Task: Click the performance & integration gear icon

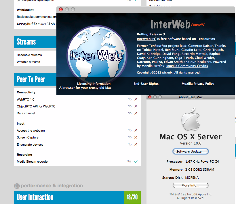Action: pyautogui.click(x=17, y=186)
